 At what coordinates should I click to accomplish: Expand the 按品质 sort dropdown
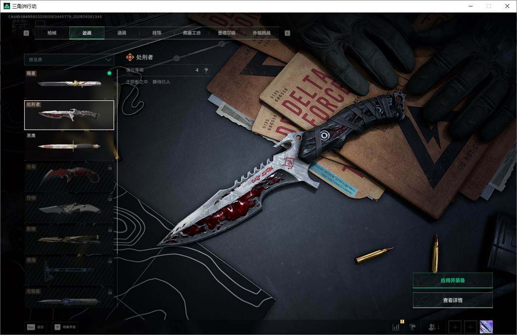[x=69, y=60]
